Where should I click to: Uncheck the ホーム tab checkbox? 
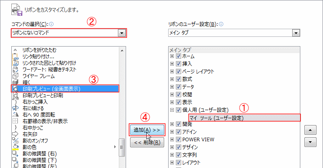(178, 56)
